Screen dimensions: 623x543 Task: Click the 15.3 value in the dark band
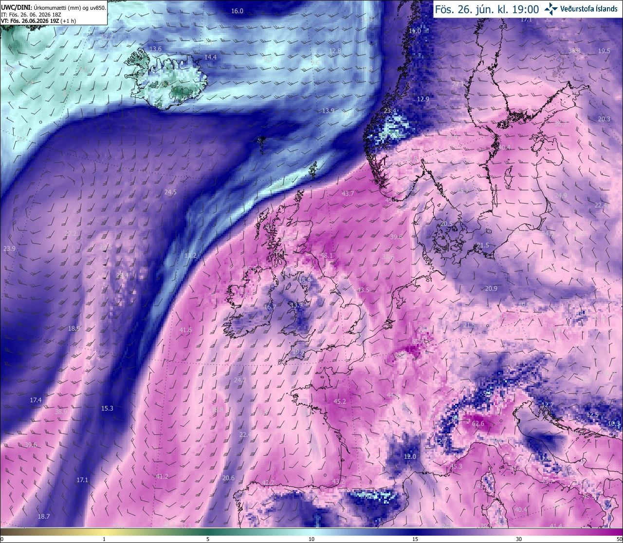coord(107,408)
